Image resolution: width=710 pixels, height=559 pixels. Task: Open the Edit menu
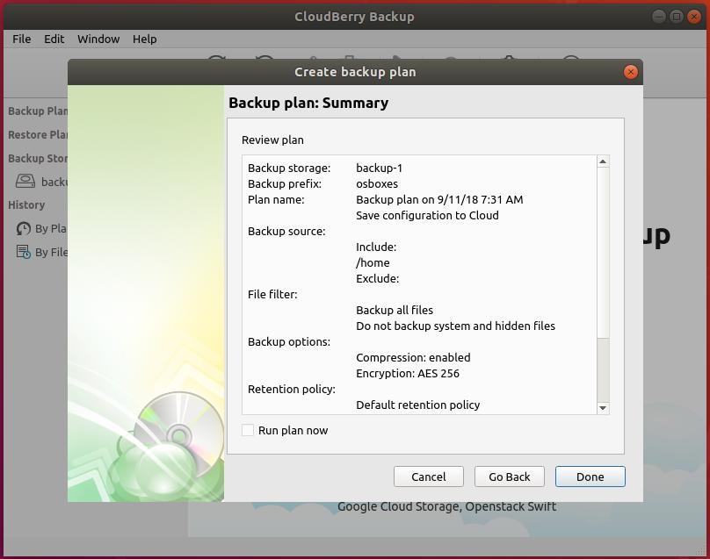point(54,39)
